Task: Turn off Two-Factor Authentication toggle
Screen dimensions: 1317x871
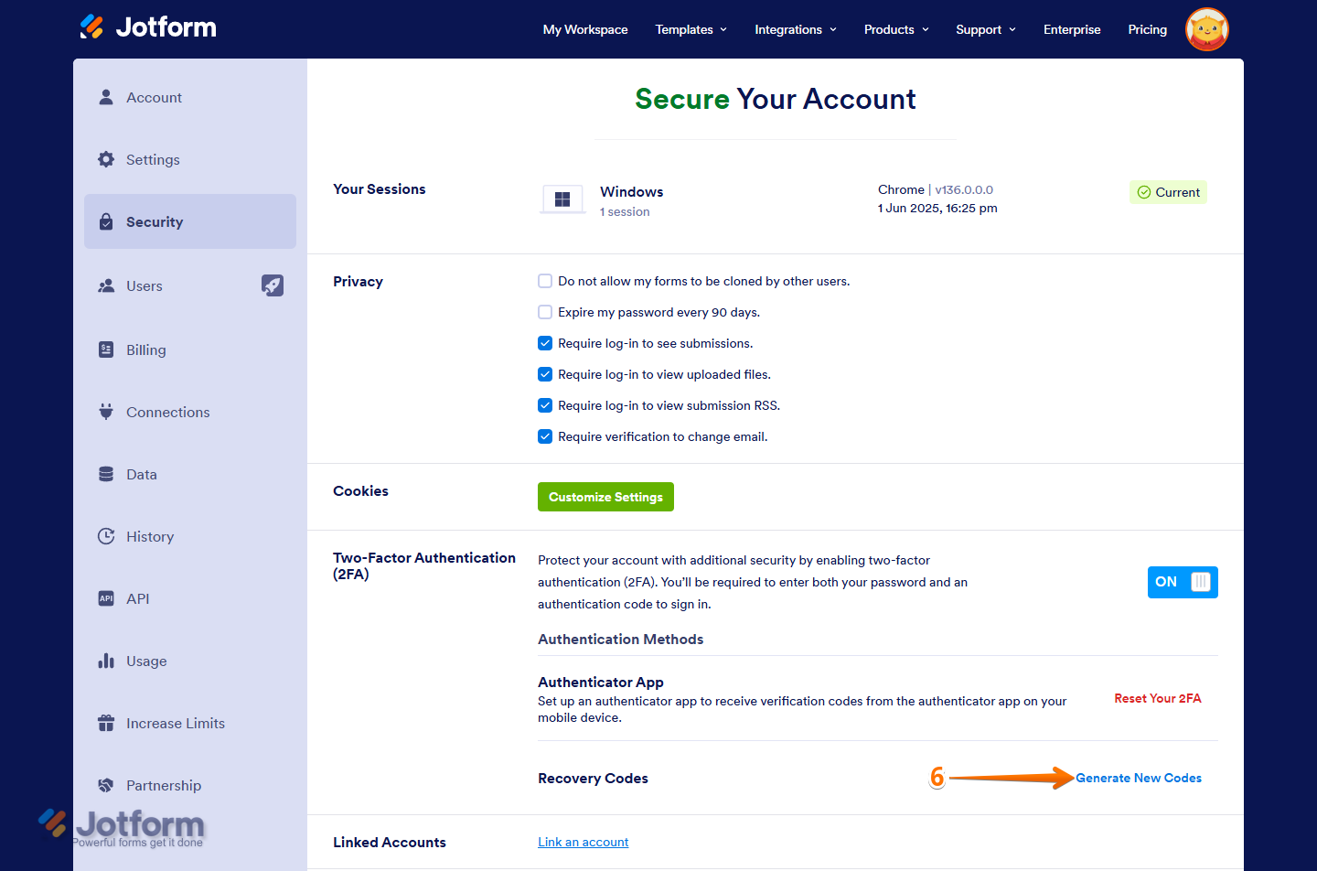Action: coord(1183,582)
